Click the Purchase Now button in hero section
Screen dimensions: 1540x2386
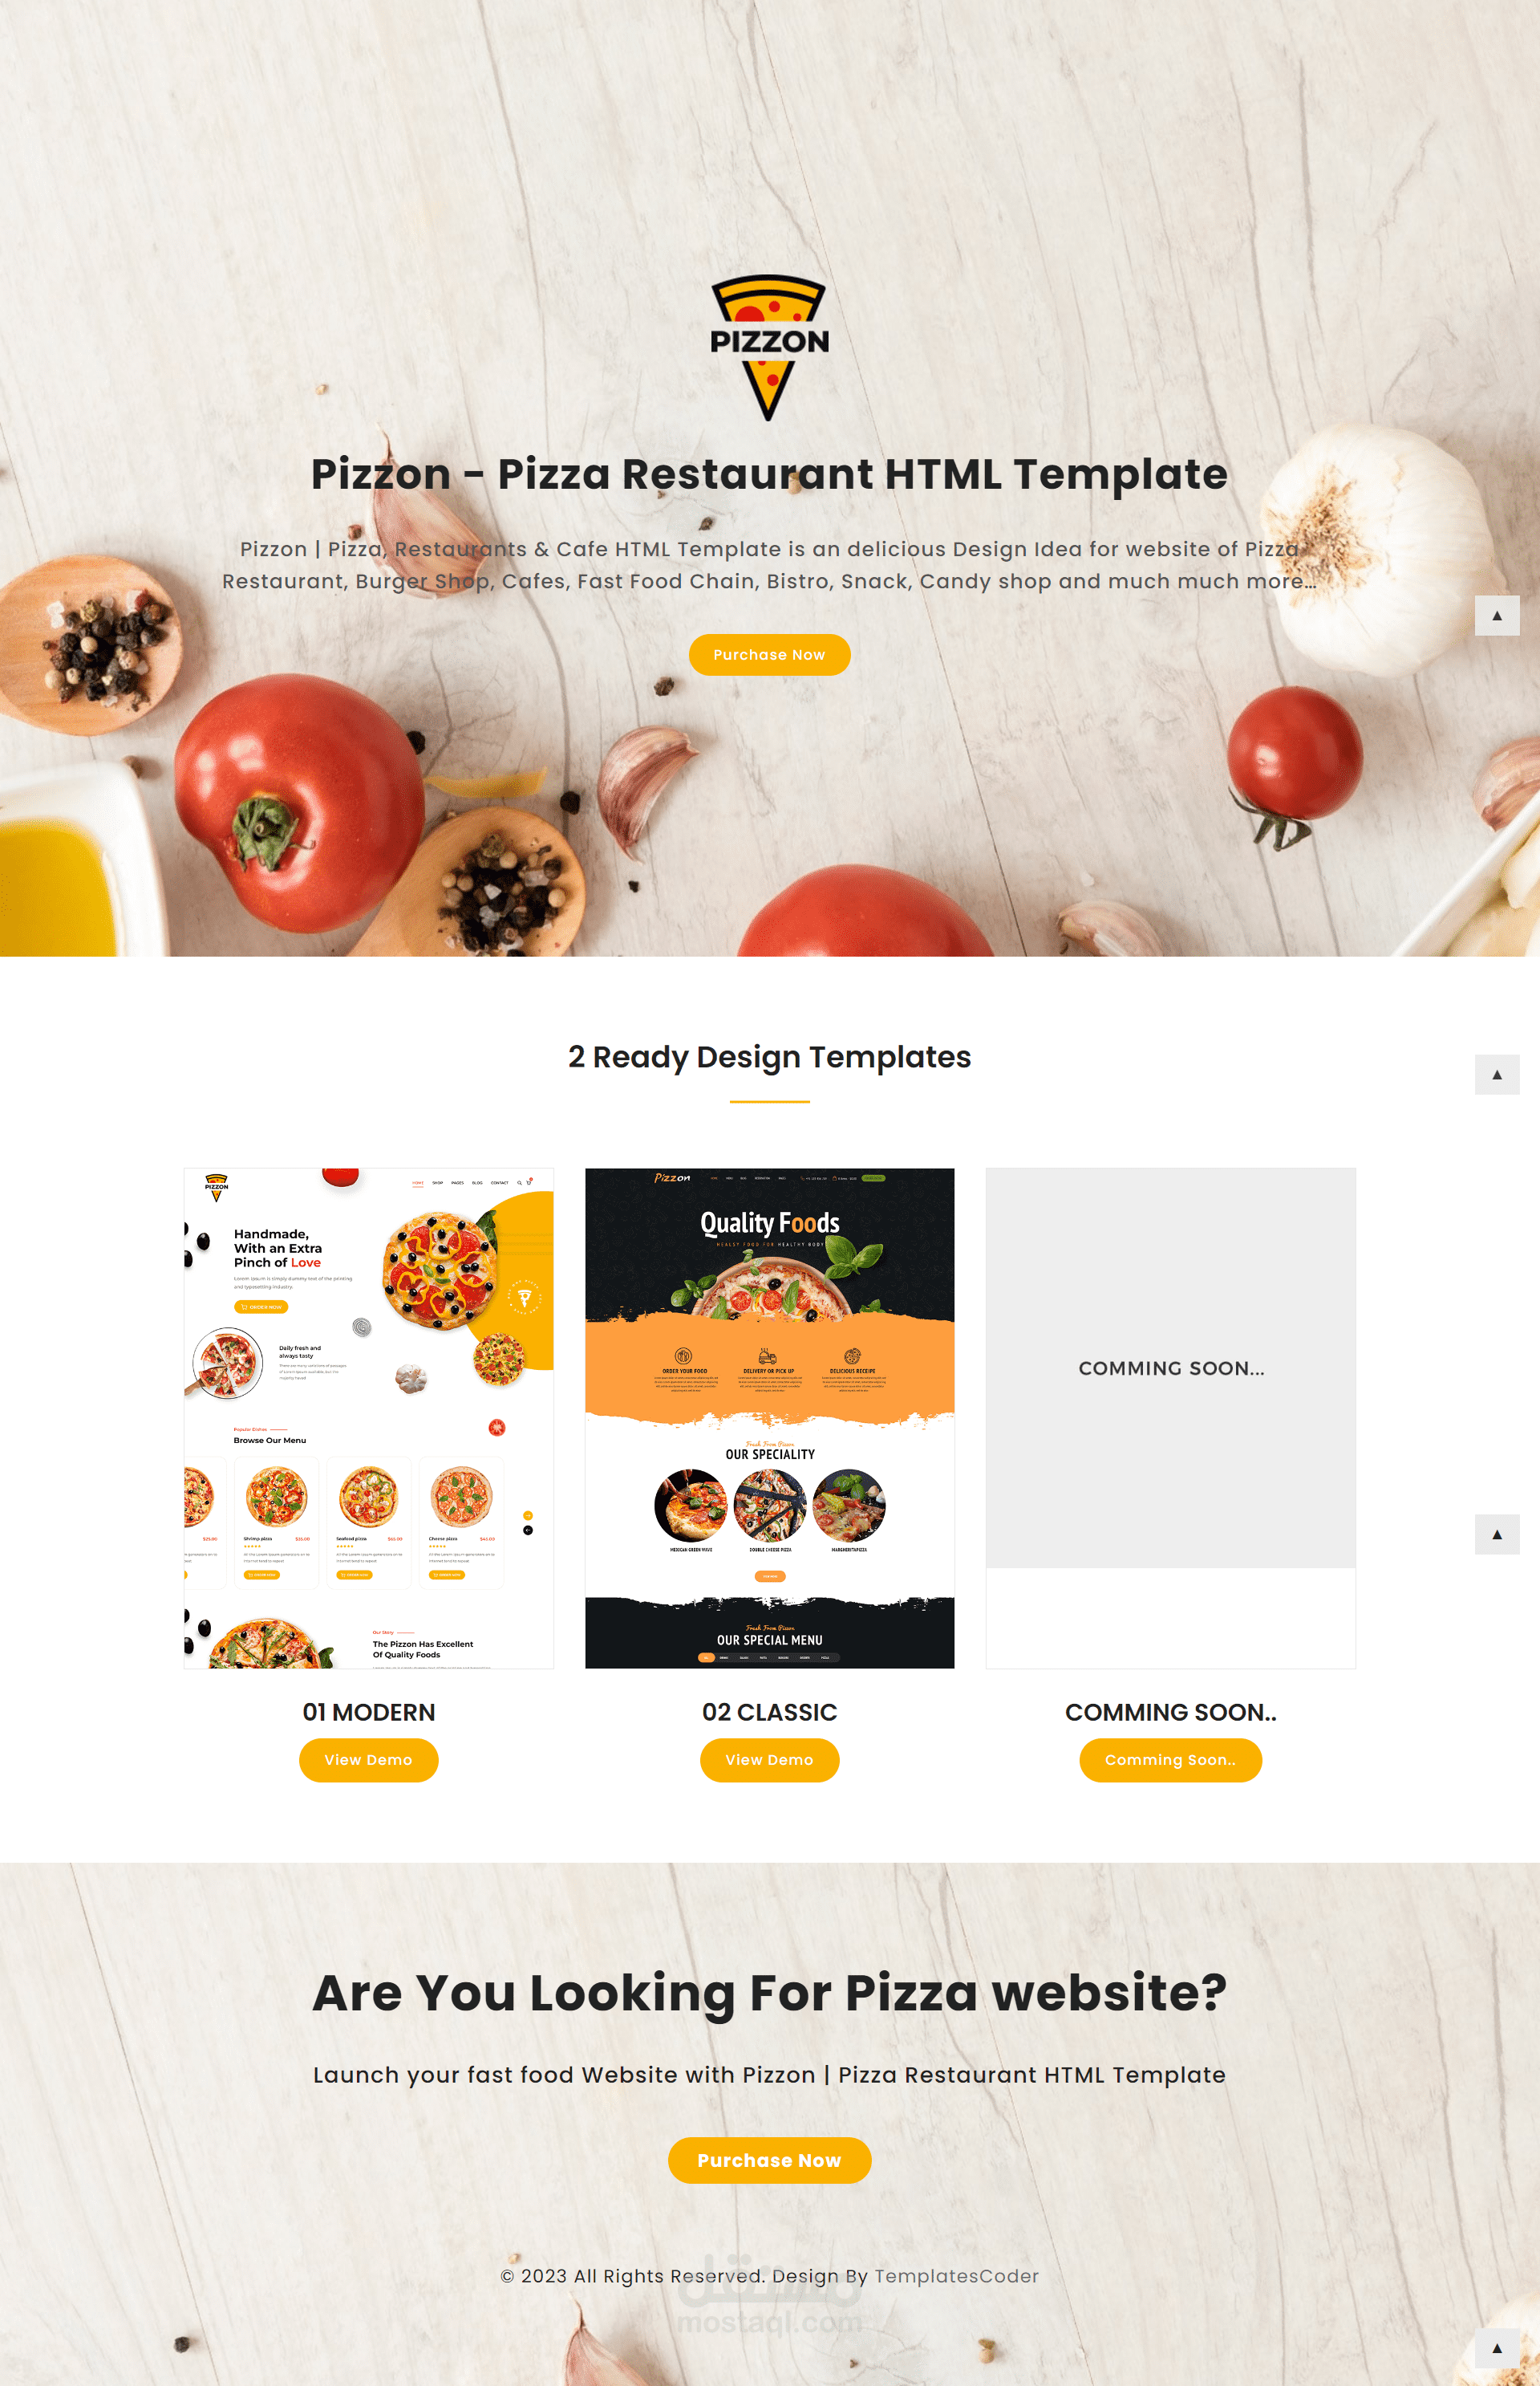point(770,656)
